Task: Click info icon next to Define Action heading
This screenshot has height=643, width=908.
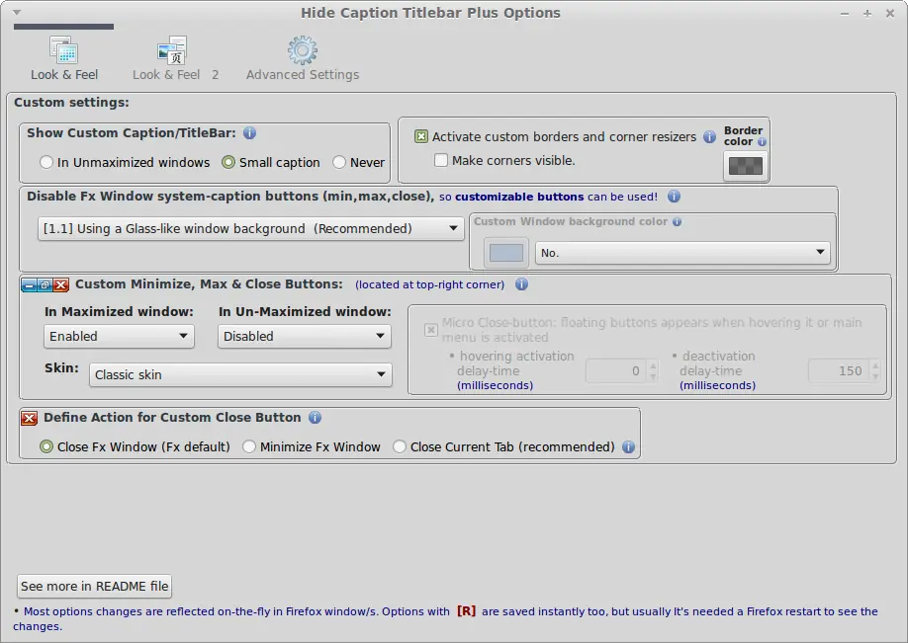Action: point(315,418)
